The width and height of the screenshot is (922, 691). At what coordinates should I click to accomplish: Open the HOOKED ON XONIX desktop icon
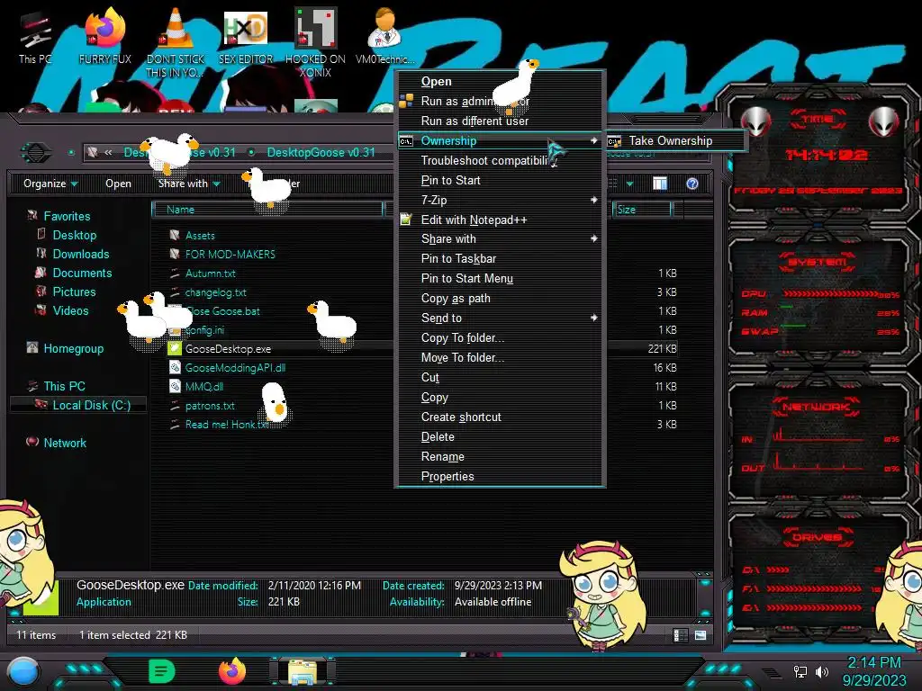click(x=315, y=42)
